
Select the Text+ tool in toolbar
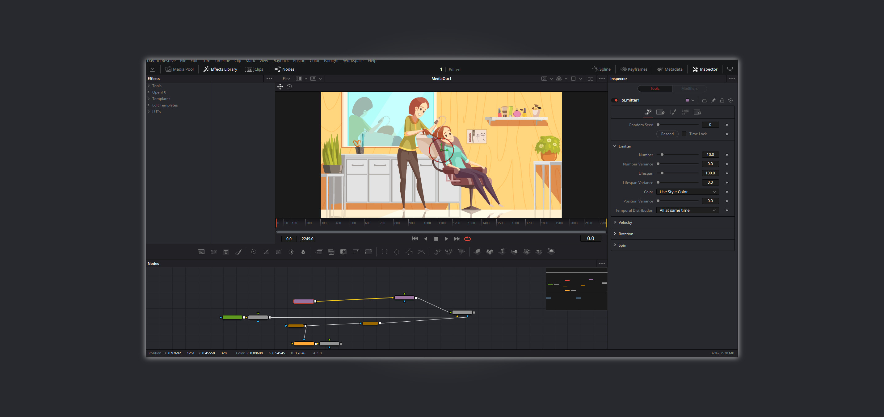(x=226, y=252)
